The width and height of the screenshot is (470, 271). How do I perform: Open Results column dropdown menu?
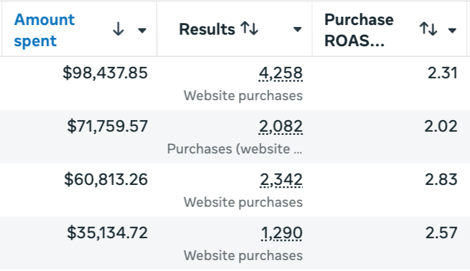pos(297,30)
